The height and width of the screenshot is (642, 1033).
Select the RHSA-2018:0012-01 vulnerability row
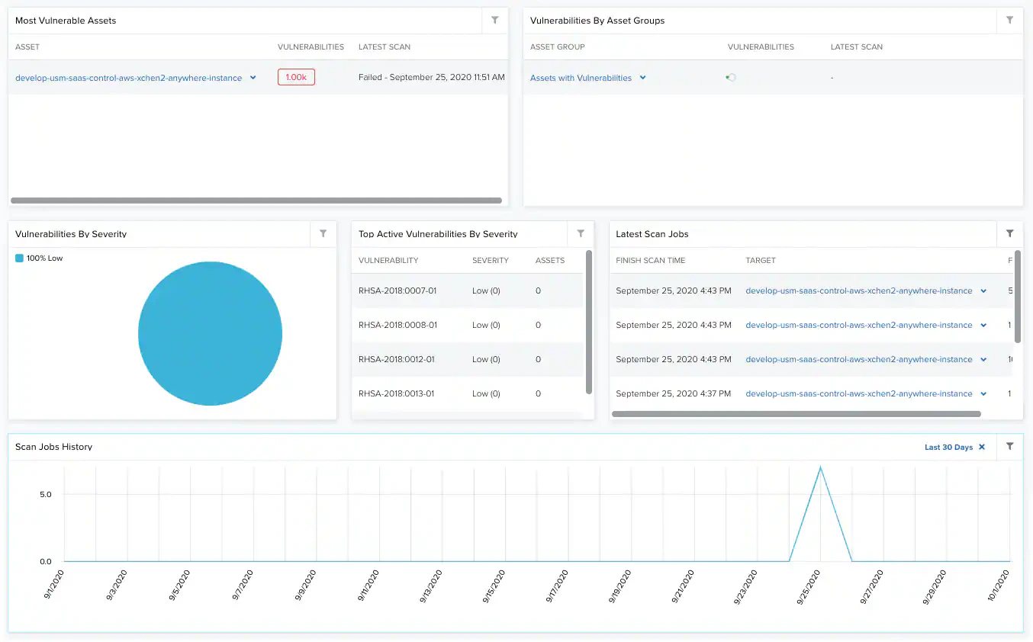tap(467, 359)
